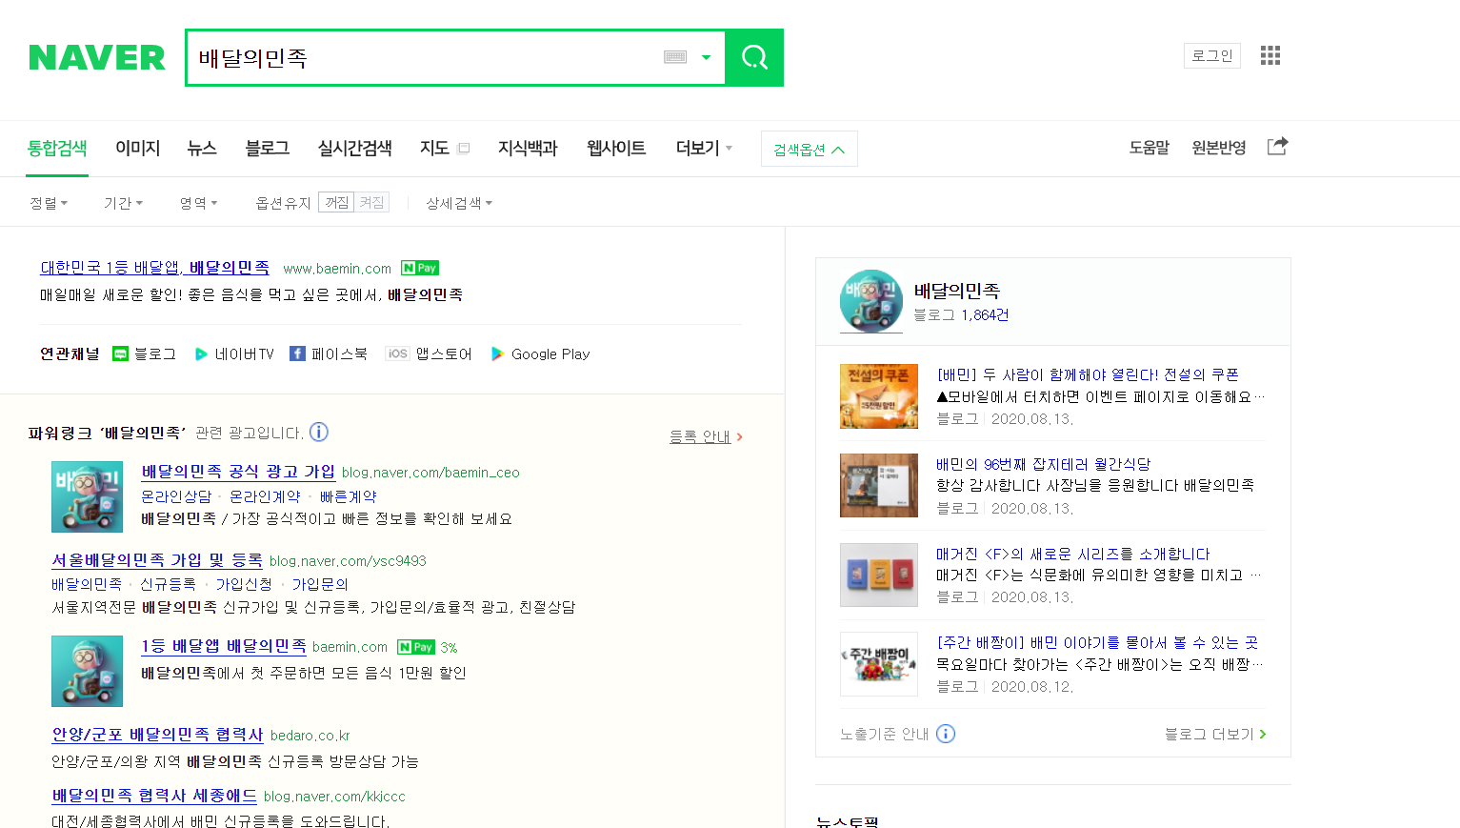
Task: Open the 실시간검색 tab
Action: (x=355, y=148)
